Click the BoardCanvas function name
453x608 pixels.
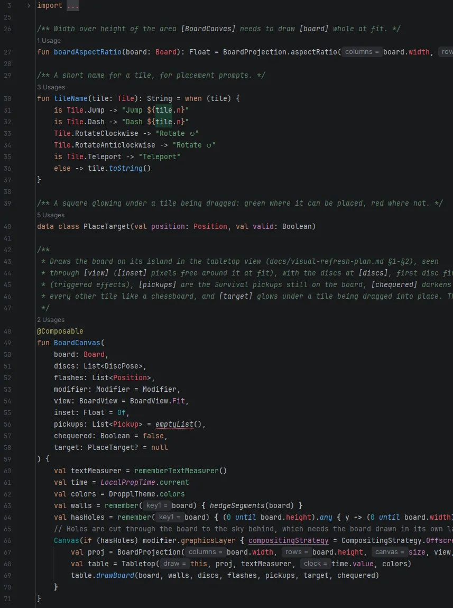77,343
